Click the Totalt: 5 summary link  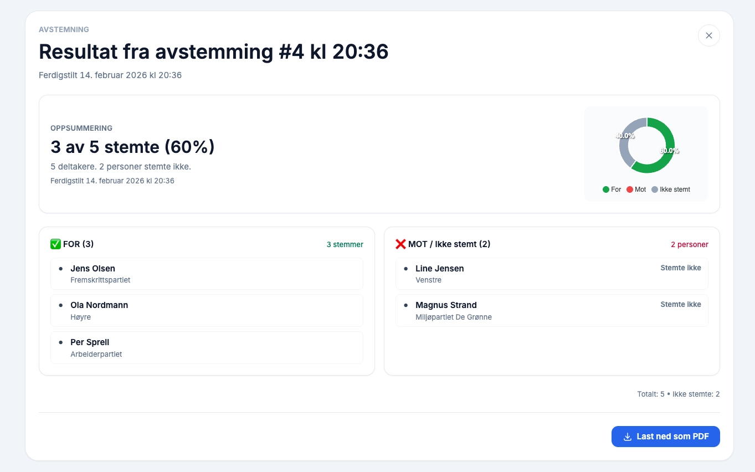click(651, 394)
